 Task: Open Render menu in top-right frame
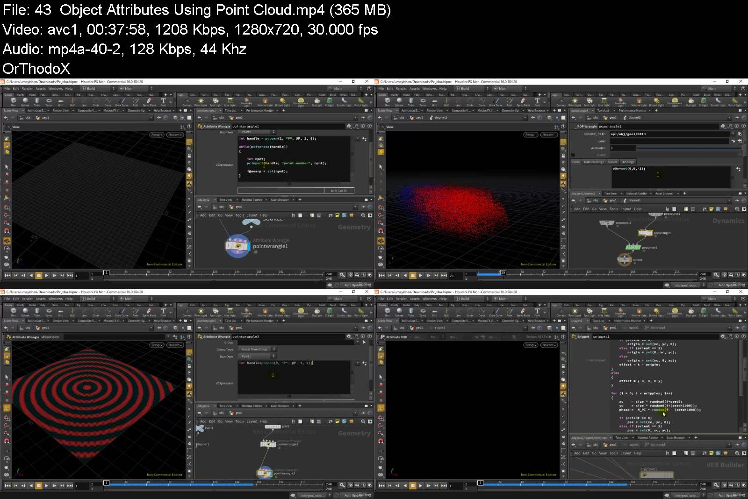click(401, 88)
